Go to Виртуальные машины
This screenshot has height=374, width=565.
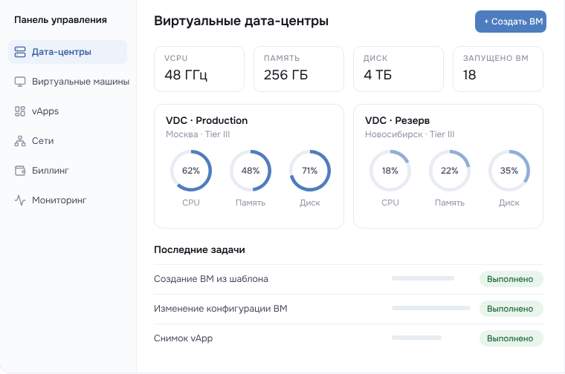tap(71, 82)
